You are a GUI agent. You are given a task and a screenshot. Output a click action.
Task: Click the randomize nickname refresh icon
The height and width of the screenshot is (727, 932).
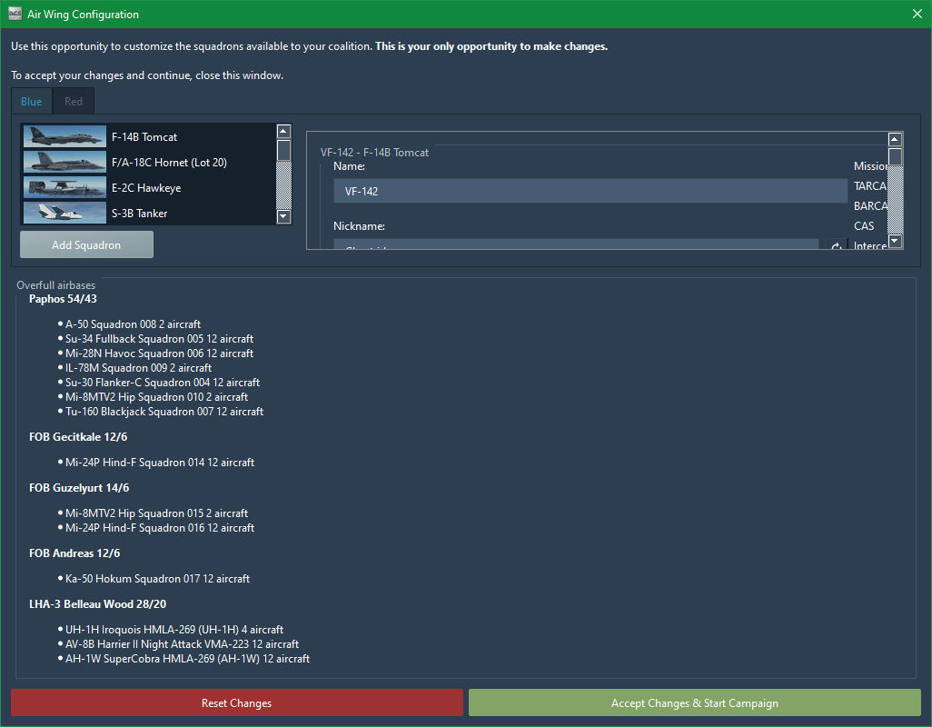tap(835, 246)
